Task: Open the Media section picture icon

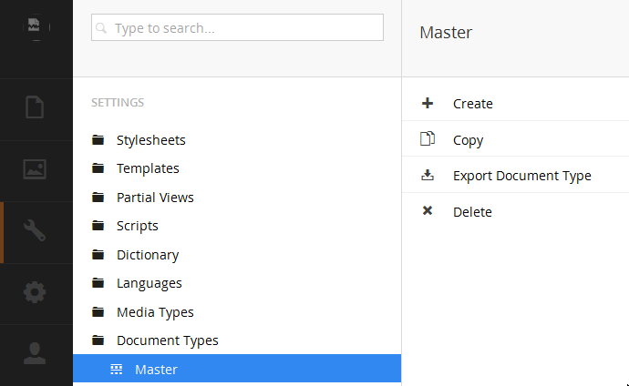Action: click(x=35, y=169)
